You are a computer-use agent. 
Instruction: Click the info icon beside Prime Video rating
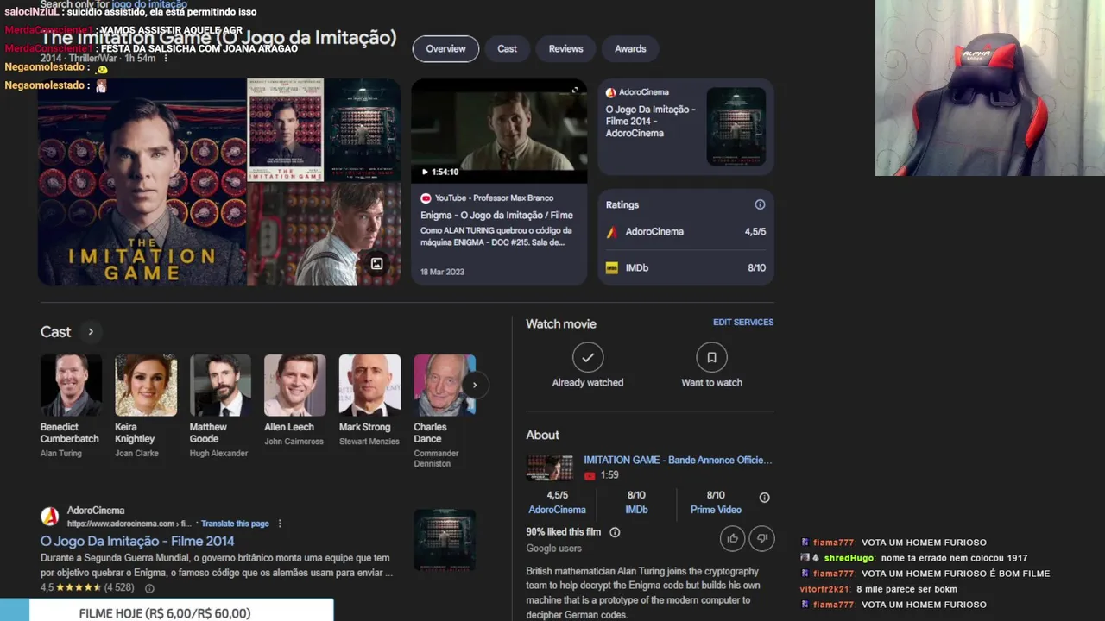click(x=764, y=498)
